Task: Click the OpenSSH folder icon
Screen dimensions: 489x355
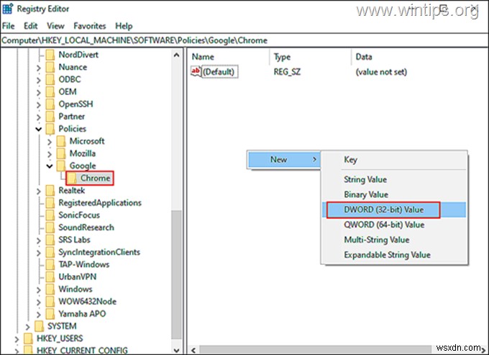Action: pos(50,104)
